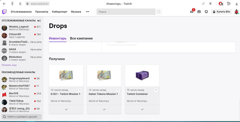Open the notifications inbox icon
This screenshot has width=240, height=122.
(199, 12)
